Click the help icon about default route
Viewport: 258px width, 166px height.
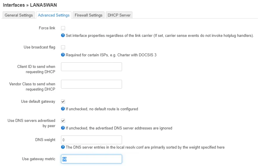[x=63, y=109]
